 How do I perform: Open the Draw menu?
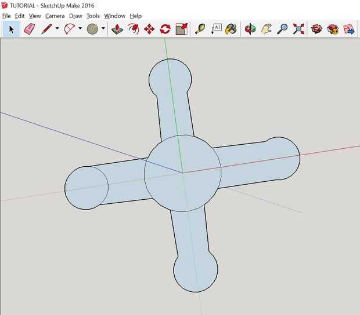pyautogui.click(x=75, y=16)
